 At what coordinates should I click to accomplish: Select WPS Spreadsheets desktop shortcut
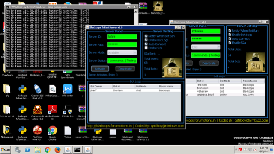tap(68, 75)
